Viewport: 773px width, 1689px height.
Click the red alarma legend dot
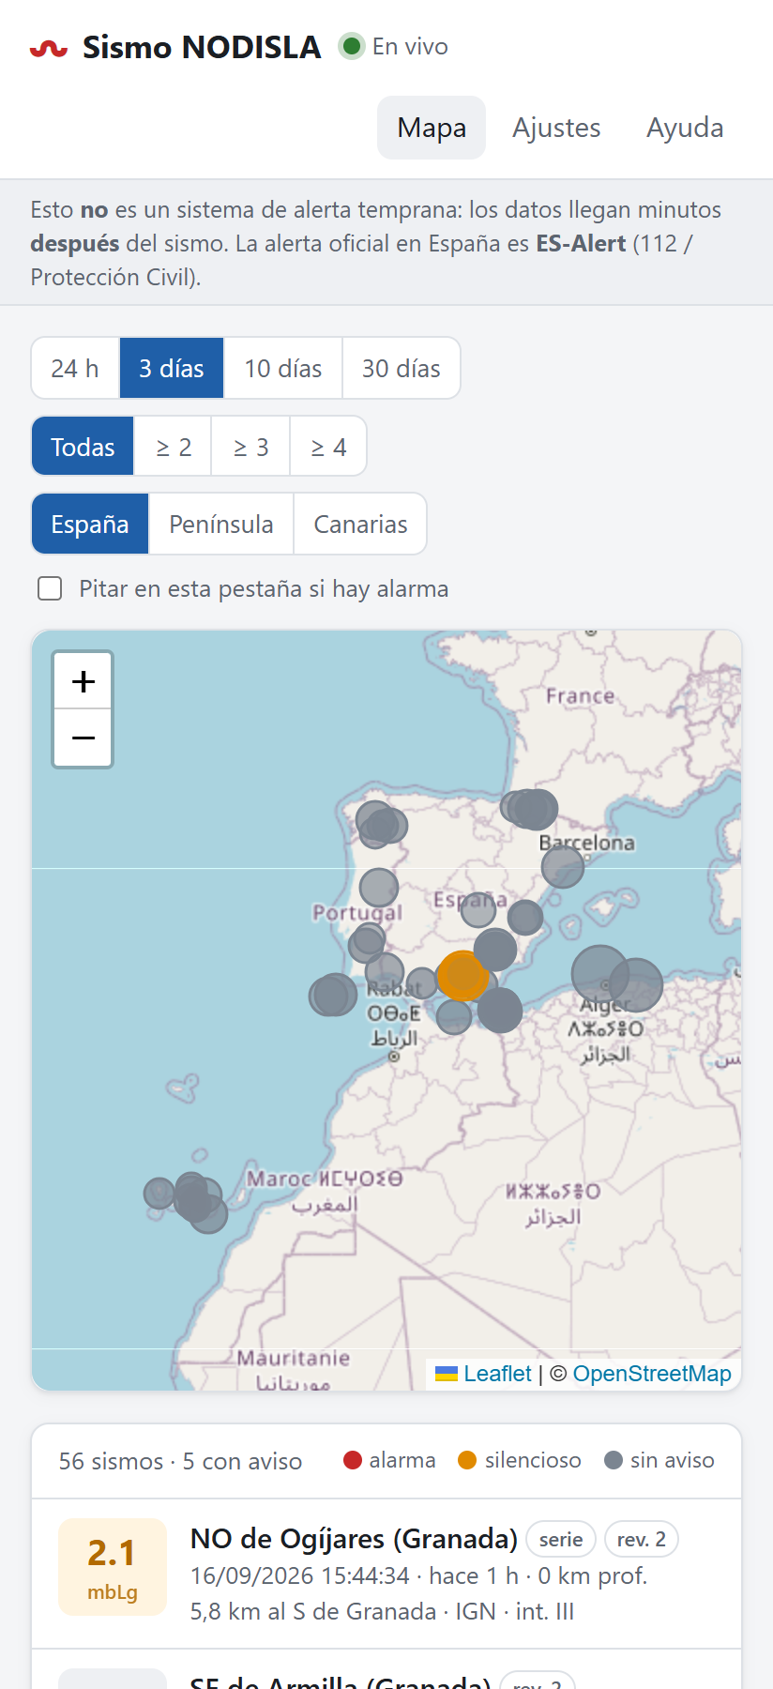tap(353, 1460)
